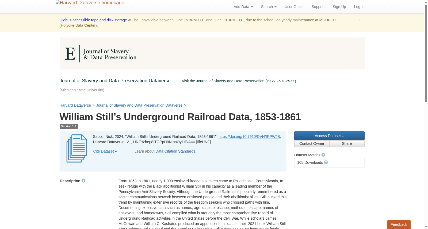This screenshot has width=428, height=229.
Task: Click the scrollbar down arrow
Action: coord(426,227)
